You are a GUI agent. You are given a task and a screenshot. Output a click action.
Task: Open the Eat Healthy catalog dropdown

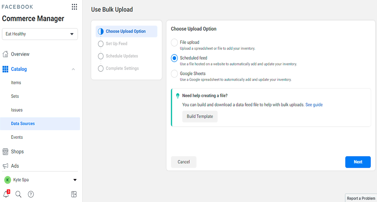pos(40,34)
